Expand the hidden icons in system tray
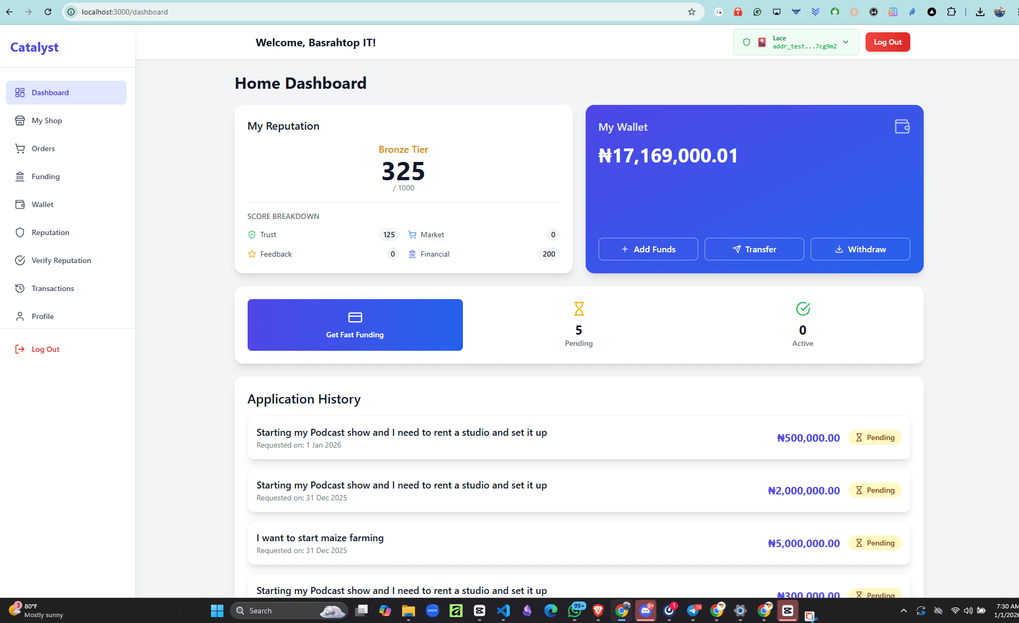 (x=903, y=611)
